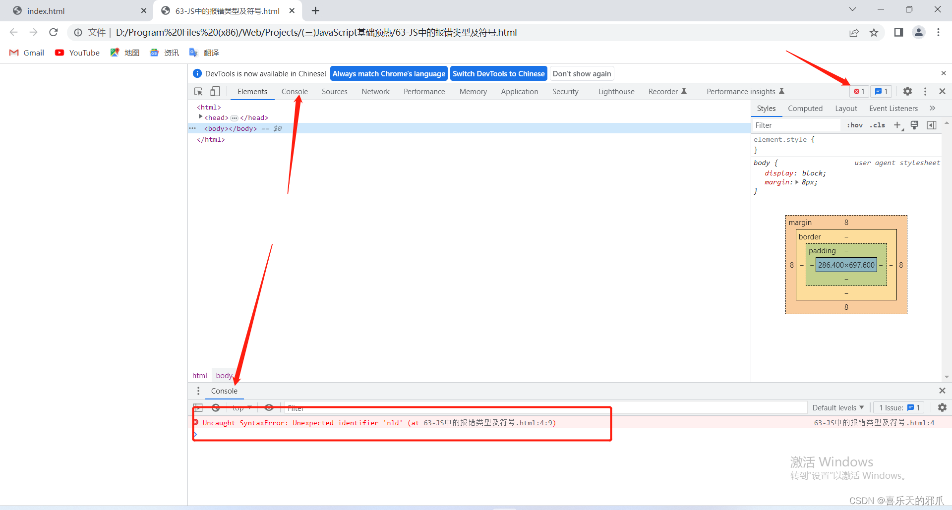Image resolution: width=952 pixels, height=510 pixels.
Task: Share this page icon
Action: pyautogui.click(x=854, y=33)
